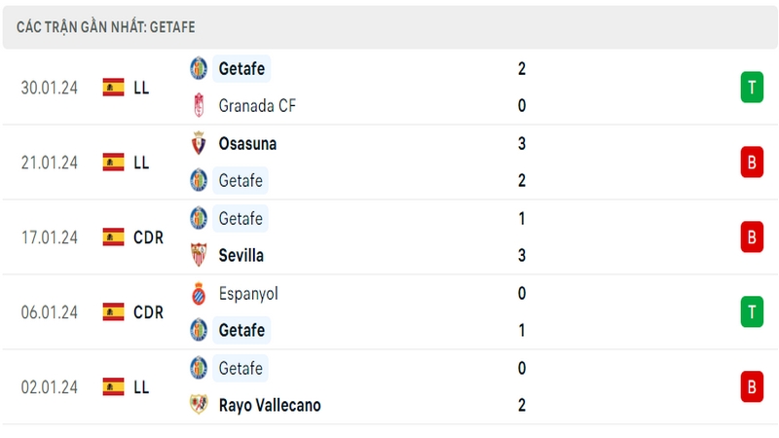Click the Espanyol club crest
779x438 pixels.
tap(199, 293)
